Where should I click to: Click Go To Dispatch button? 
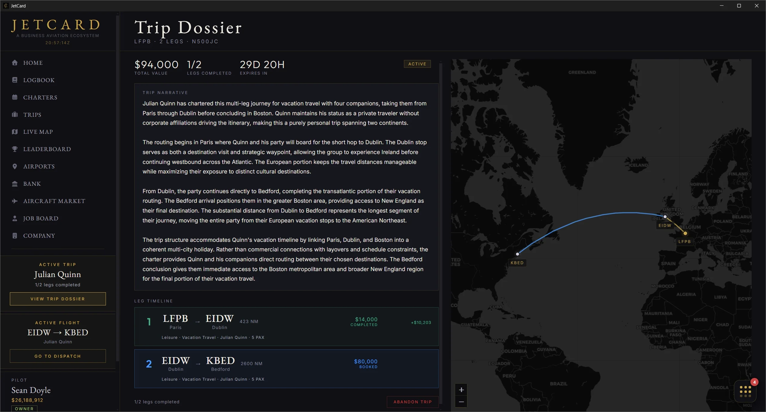(x=58, y=356)
